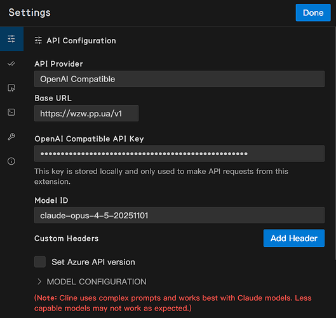
Task: Open the Browser settings sidebar icon
Action: pos(11,88)
